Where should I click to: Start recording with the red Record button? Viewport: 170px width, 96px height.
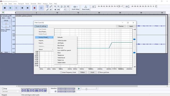(35, 8)
